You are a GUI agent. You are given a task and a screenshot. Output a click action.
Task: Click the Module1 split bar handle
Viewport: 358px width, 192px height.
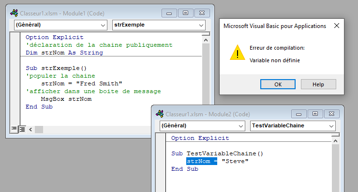point(206,34)
